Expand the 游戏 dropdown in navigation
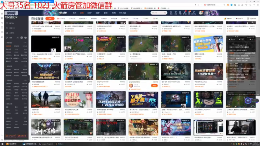The image size is (260, 146). click(106, 13)
